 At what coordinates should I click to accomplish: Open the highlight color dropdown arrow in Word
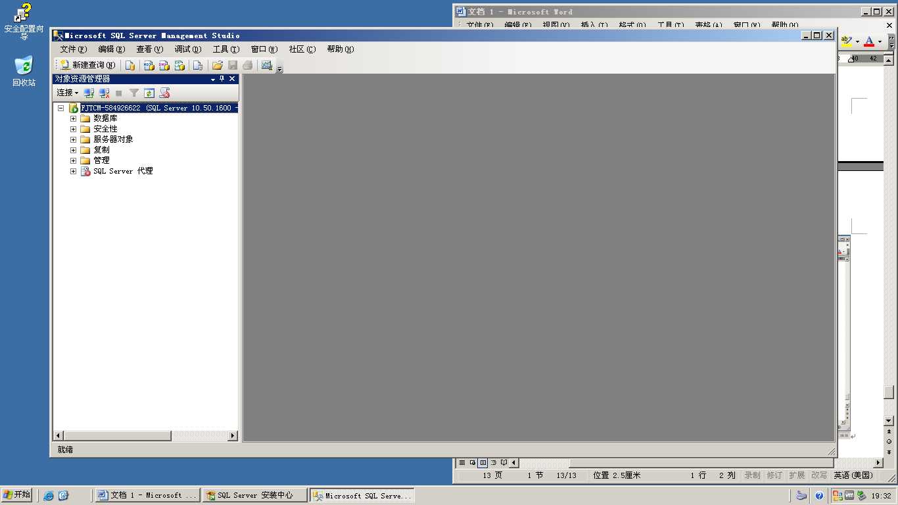857,42
